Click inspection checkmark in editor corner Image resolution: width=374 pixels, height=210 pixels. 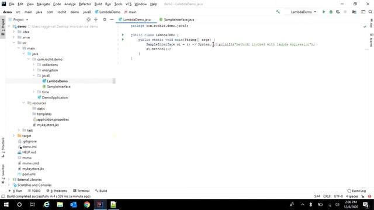point(365,26)
